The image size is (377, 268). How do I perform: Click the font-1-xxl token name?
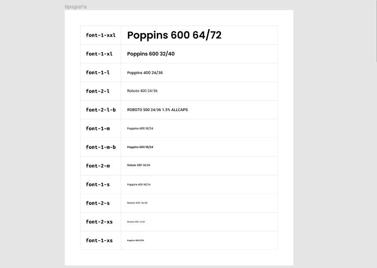(x=100, y=35)
